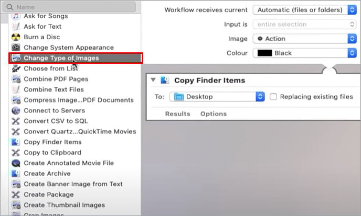
Task: Switch to the Options tab
Action: tap(213, 113)
